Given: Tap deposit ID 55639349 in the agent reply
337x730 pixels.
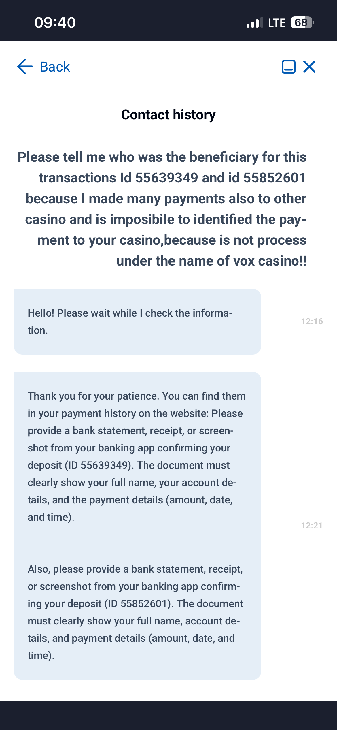Looking at the screenshot, I should point(104,465).
